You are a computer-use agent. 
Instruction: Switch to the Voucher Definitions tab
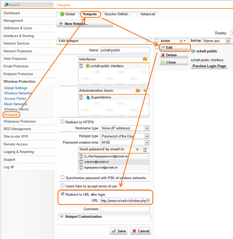pyautogui.click(x=120, y=14)
